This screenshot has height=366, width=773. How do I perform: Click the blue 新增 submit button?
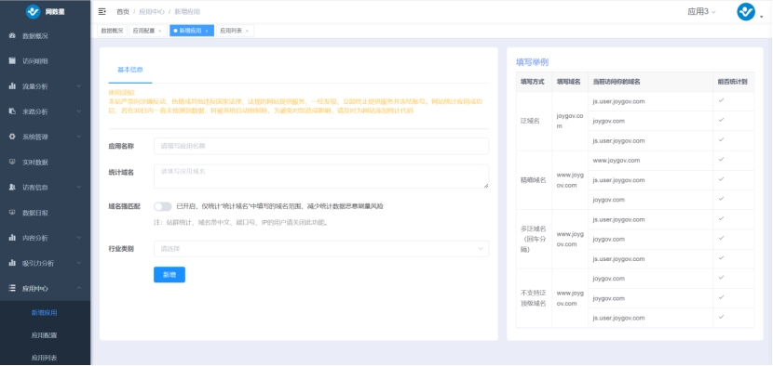[x=170, y=275]
